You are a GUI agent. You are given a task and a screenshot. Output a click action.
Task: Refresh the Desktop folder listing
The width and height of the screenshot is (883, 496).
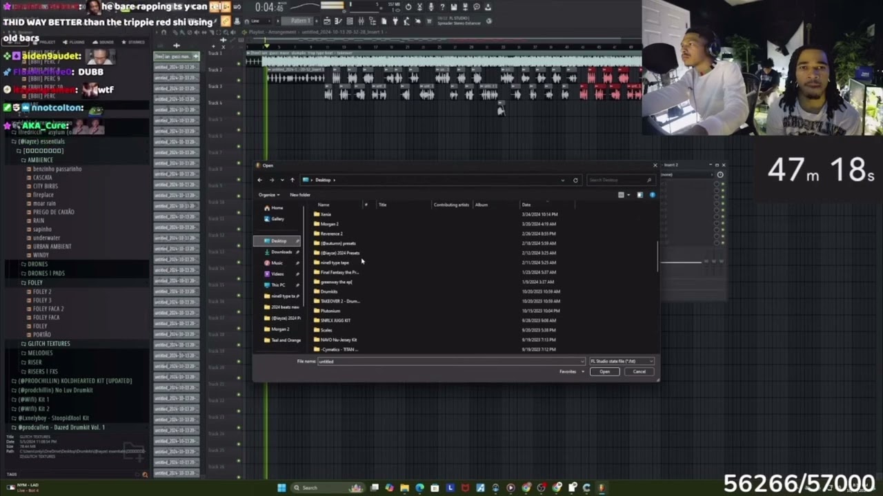(575, 180)
